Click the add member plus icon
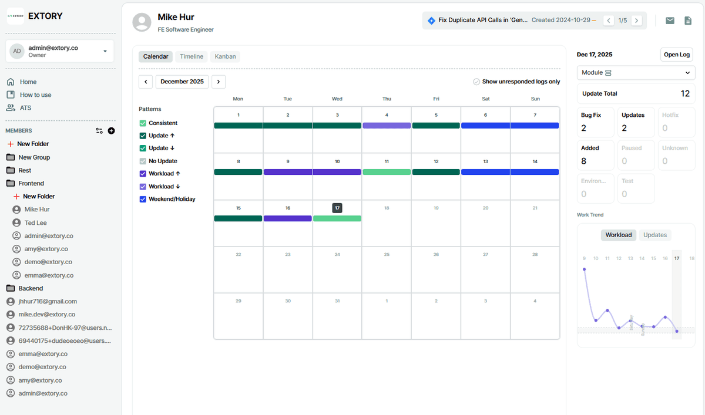The height and width of the screenshot is (415, 705). click(111, 131)
